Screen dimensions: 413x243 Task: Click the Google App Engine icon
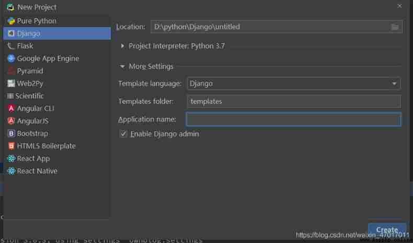point(11,58)
